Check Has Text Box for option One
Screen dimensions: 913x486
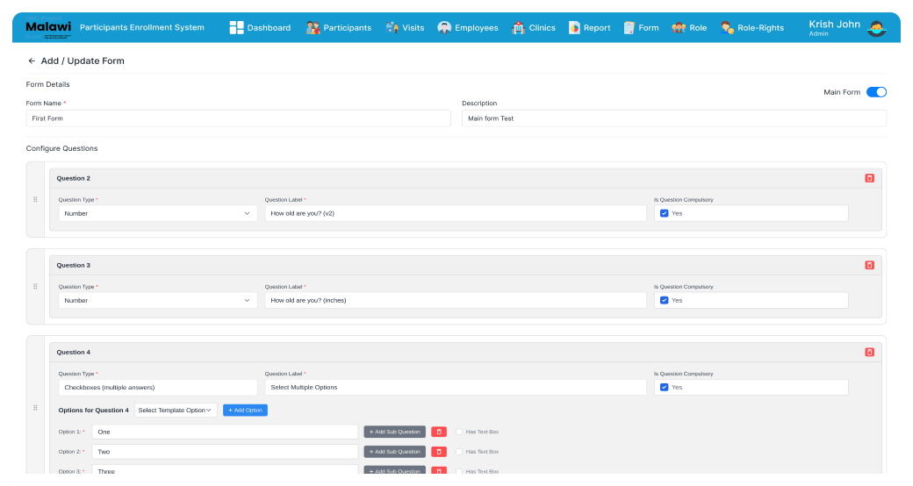pos(459,432)
